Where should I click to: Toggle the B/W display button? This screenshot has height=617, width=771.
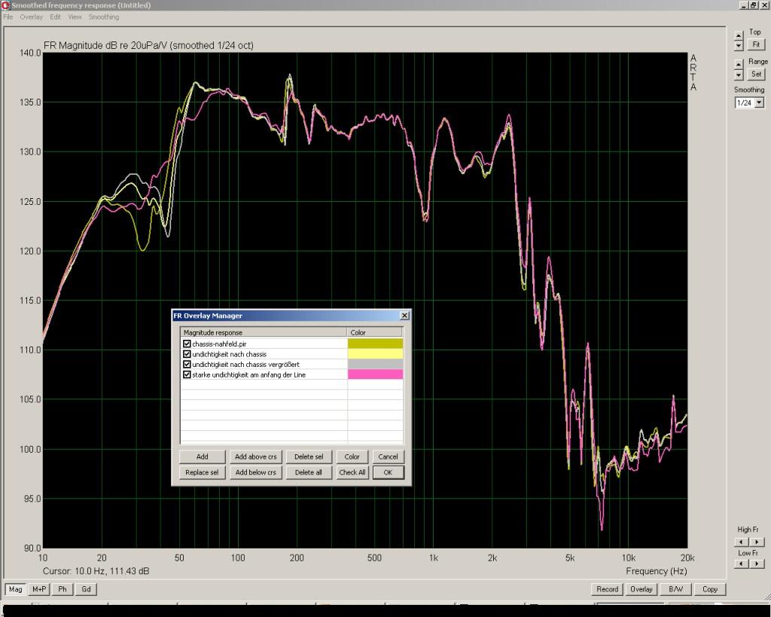(x=675, y=589)
